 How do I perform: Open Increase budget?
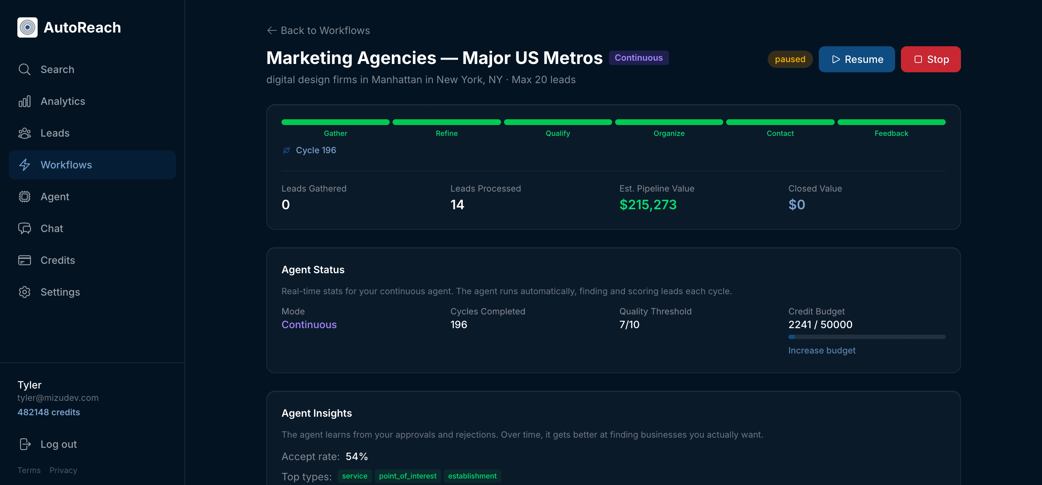[x=822, y=350]
